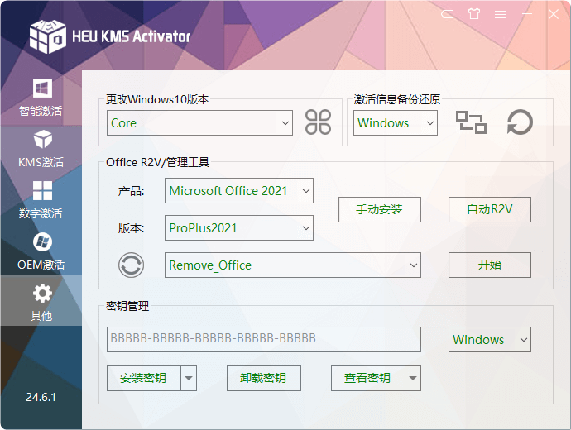The width and height of the screenshot is (571, 430).
Task: Click the tag icon in title bar
Action: click(x=447, y=14)
